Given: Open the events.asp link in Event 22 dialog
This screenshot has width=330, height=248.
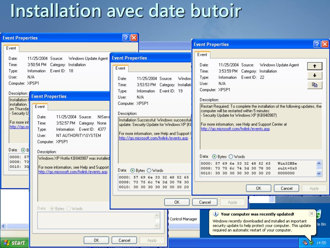Looking at the screenshot, I should click(x=235, y=129).
